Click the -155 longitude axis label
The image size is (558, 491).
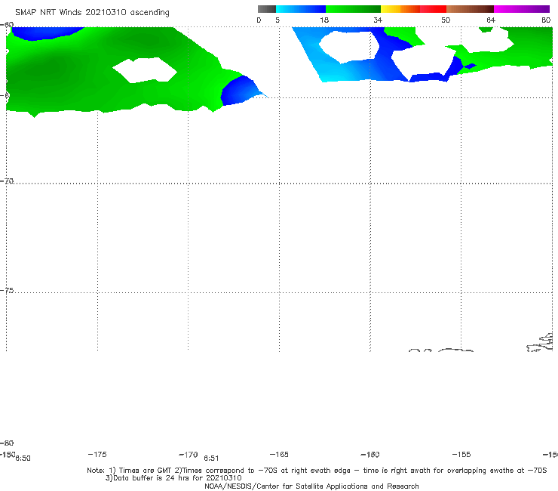461,454
